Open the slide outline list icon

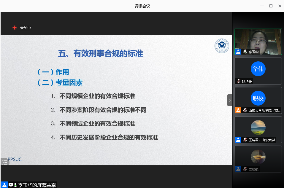click(4, 162)
